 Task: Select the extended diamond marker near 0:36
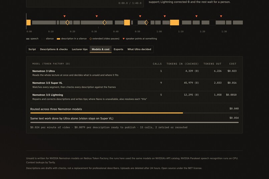104,22
